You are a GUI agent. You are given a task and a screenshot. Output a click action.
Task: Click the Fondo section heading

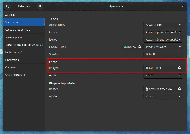pyautogui.click(x=53, y=62)
